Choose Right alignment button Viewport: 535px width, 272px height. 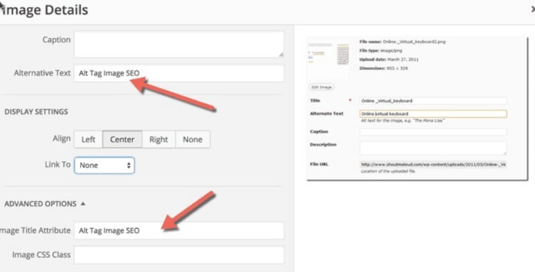pyautogui.click(x=158, y=139)
